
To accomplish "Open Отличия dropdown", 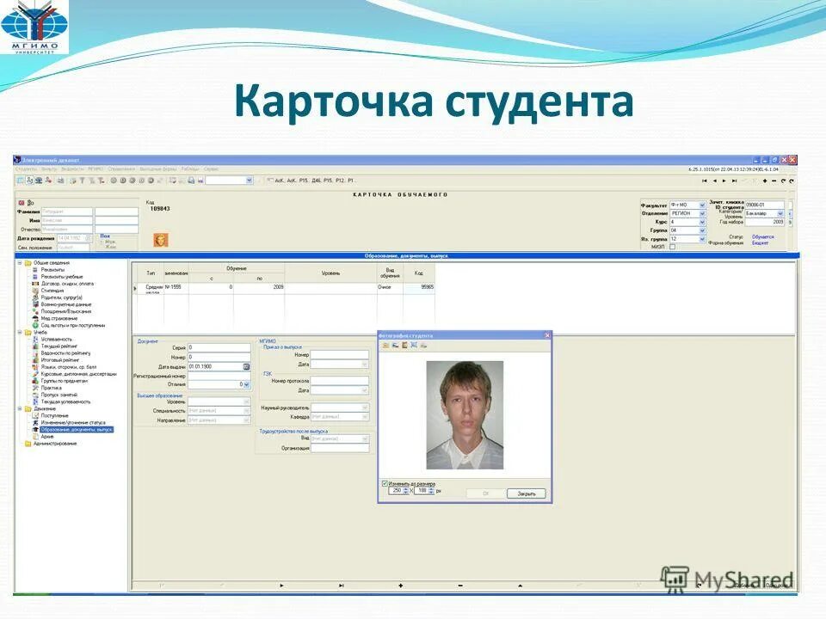I will (x=247, y=385).
